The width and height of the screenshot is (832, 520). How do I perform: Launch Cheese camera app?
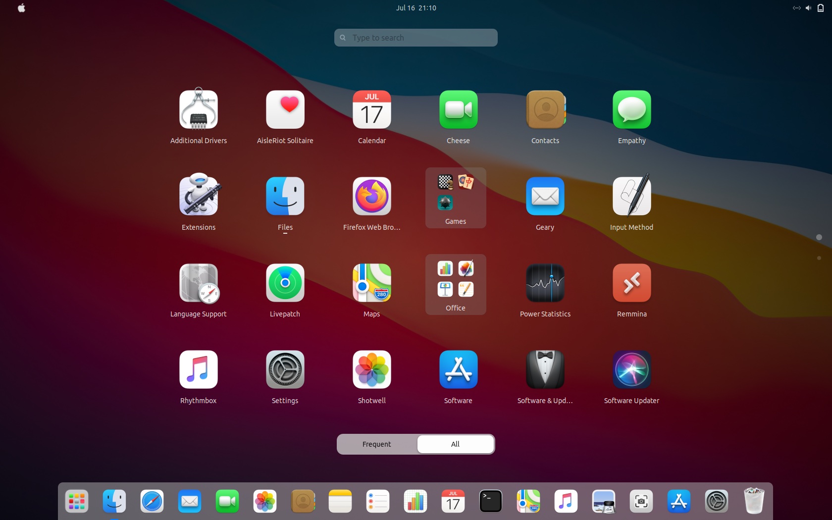coord(459,109)
